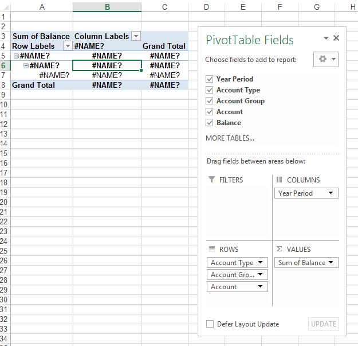Collapse the row 6 nested group
358x346 pixels.
tap(26, 66)
